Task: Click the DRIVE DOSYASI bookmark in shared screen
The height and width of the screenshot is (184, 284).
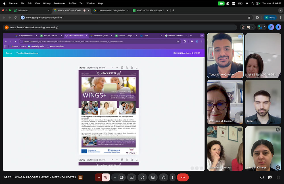Action: click(x=18, y=46)
